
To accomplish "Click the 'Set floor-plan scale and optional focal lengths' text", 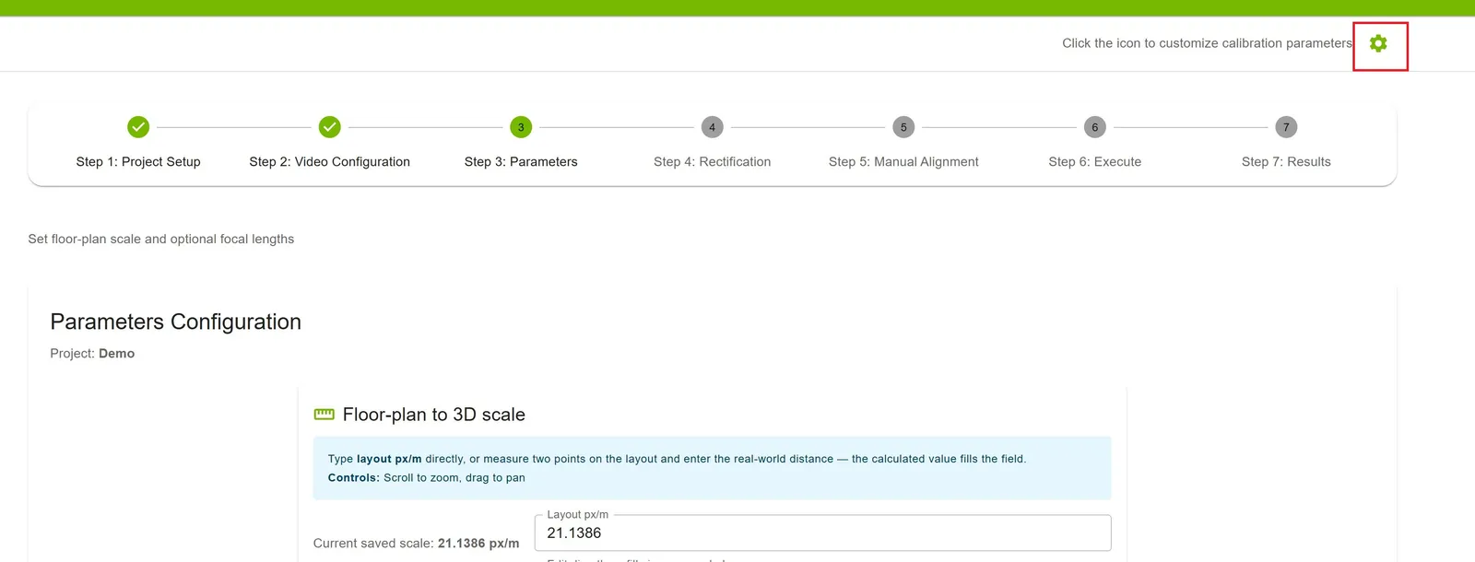I will pos(161,239).
